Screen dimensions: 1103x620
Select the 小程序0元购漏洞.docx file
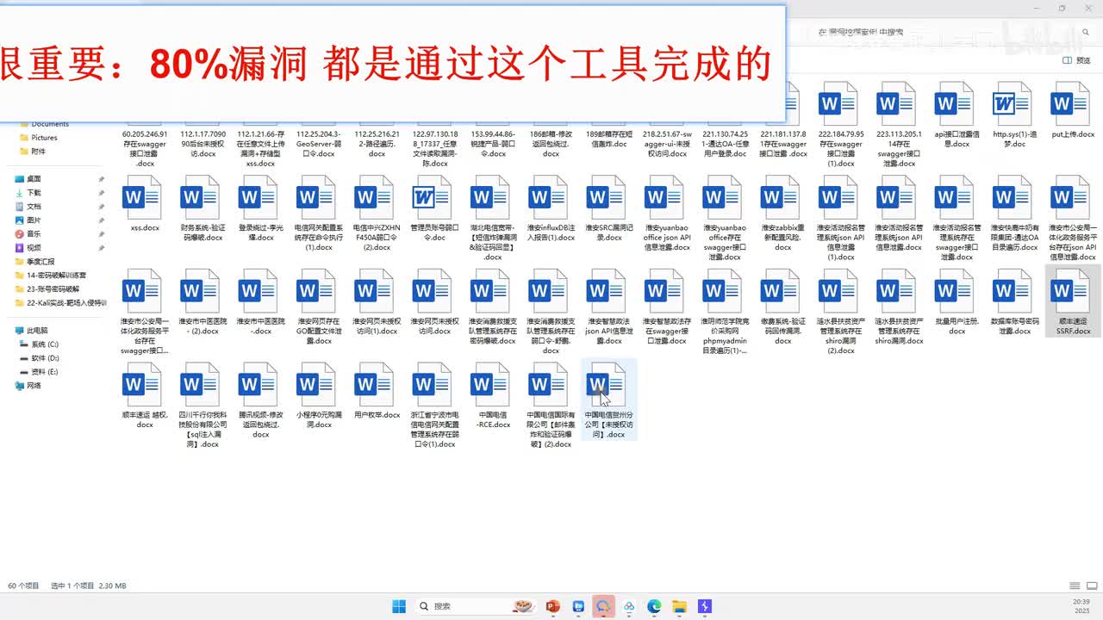click(x=319, y=396)
